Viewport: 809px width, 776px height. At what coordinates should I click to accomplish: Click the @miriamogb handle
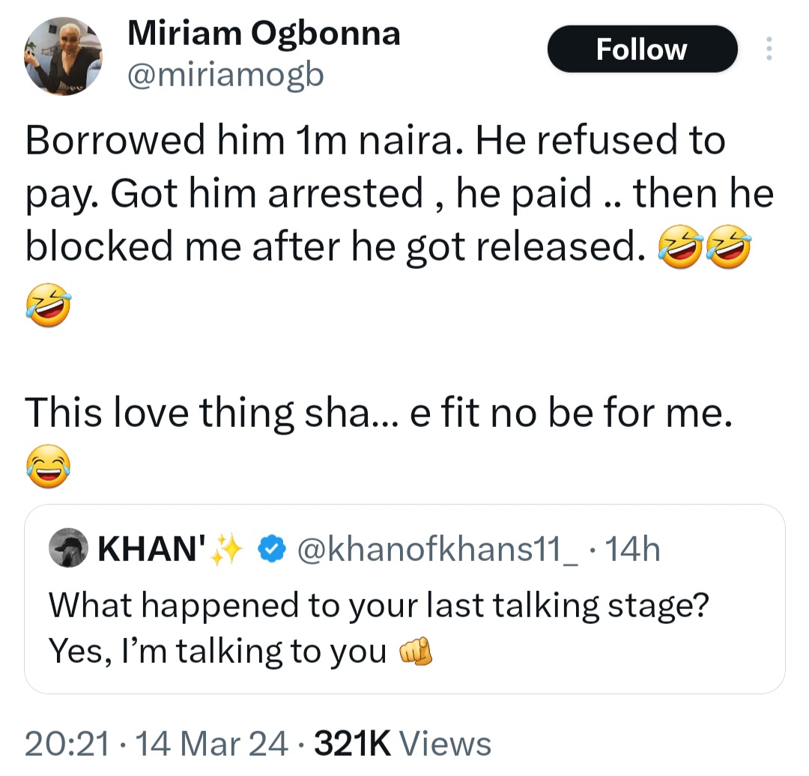(226, 74)
